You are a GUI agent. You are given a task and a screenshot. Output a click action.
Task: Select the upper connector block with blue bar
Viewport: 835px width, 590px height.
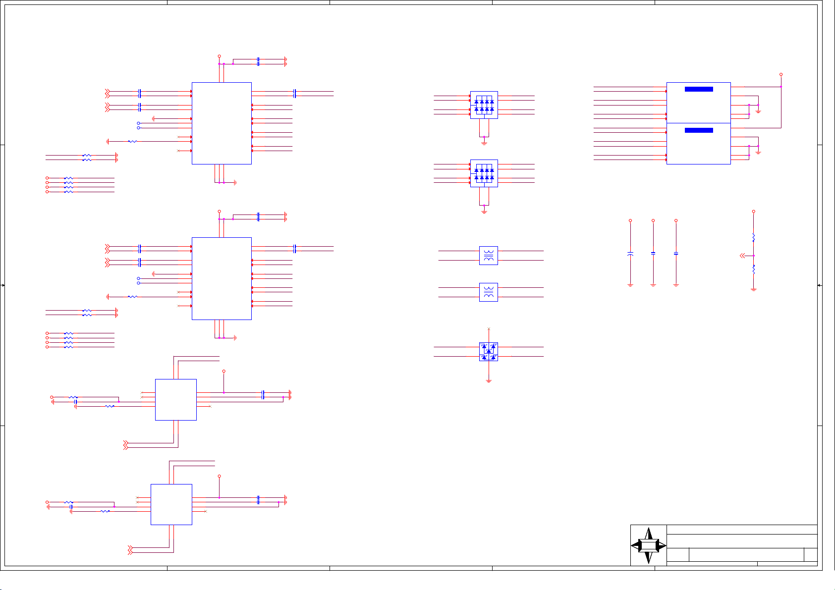point(699,103)
